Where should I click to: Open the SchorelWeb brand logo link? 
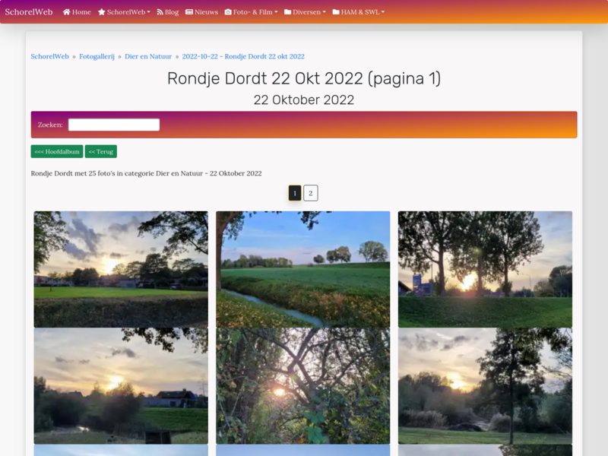29,12
